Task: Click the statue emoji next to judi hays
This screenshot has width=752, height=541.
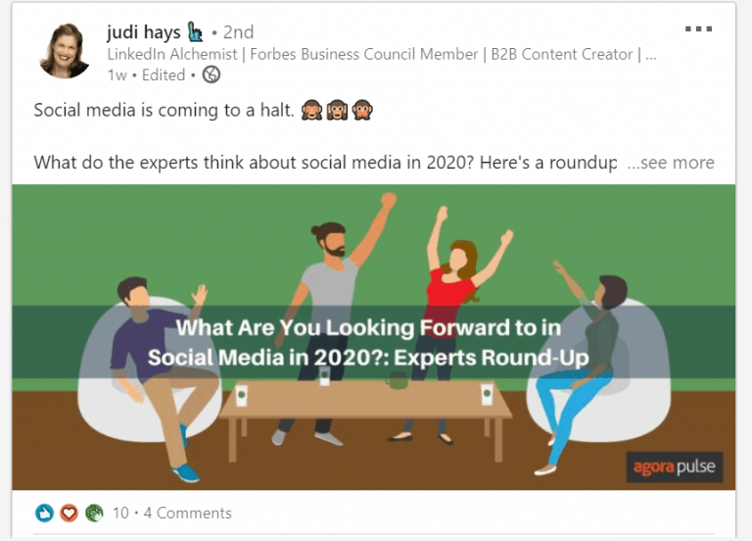Action: (196, 32)
